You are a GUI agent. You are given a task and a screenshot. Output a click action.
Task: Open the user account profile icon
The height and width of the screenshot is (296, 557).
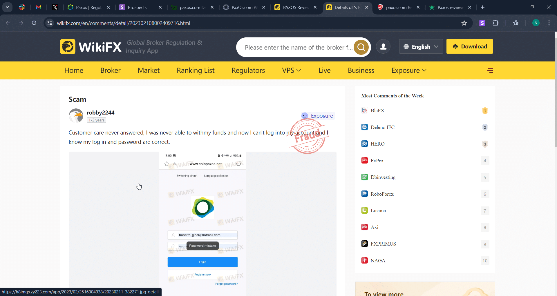point(383,47)
